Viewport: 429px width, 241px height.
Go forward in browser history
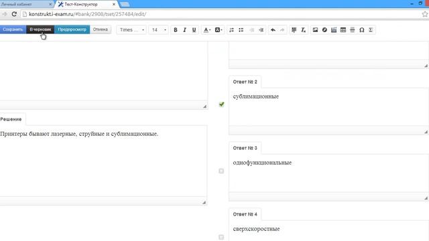[5, 14]
